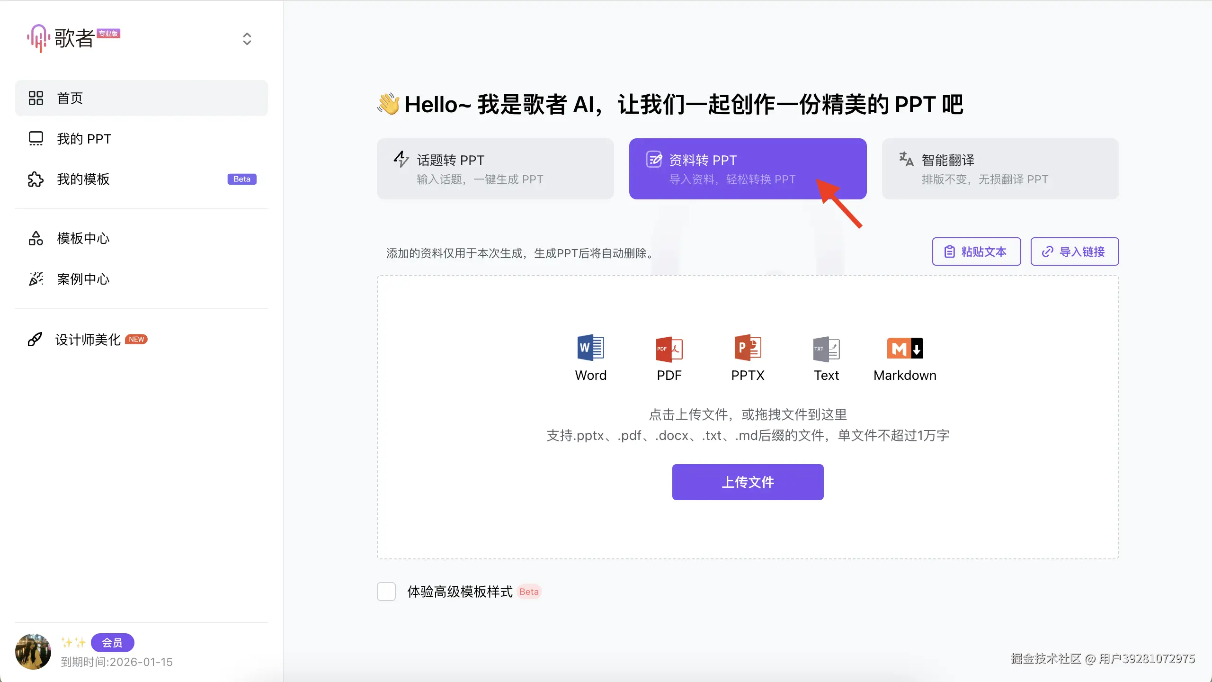
Task: Go to 我的 PPT in sidebar
Action: [84, 139]
